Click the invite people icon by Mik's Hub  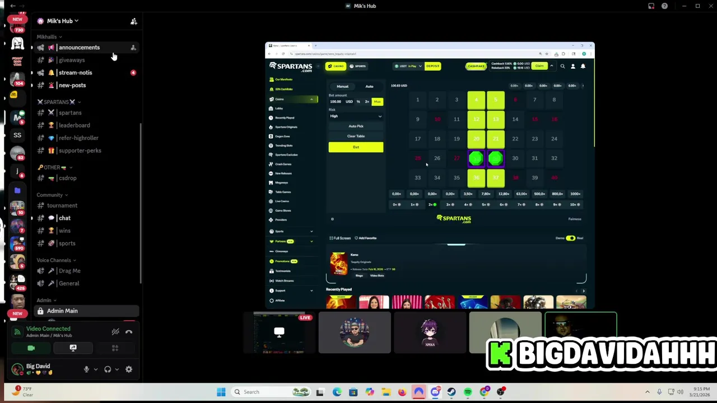pos(133,21)
